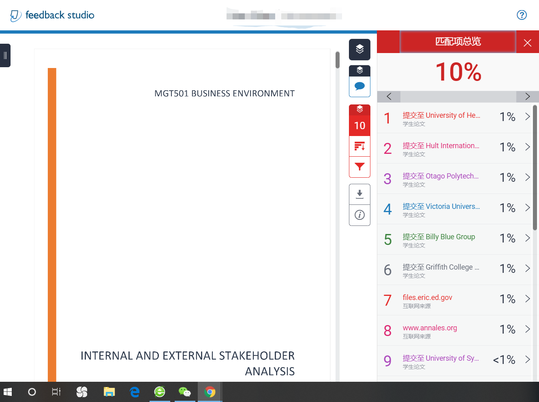
Task: Expand source 7 files.eric.ed.gov details
Action: click(x=527, y=299)
